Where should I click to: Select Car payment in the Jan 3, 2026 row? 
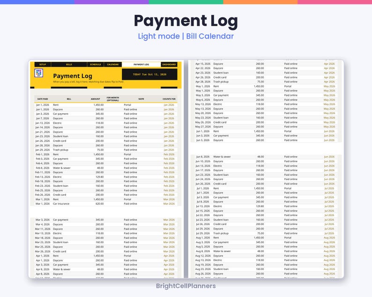point(61,114)
